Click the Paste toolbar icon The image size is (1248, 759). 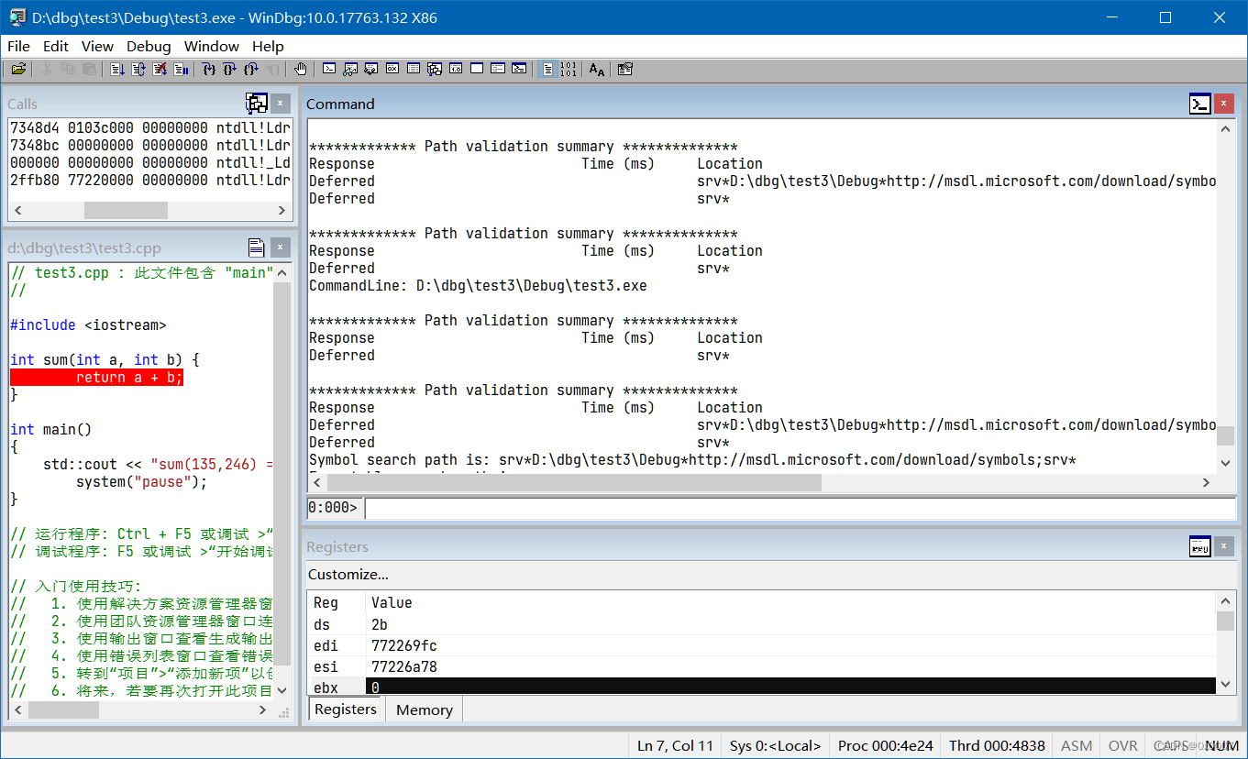point(87,69)
